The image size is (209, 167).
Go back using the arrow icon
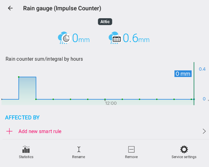tap(10, 8)
